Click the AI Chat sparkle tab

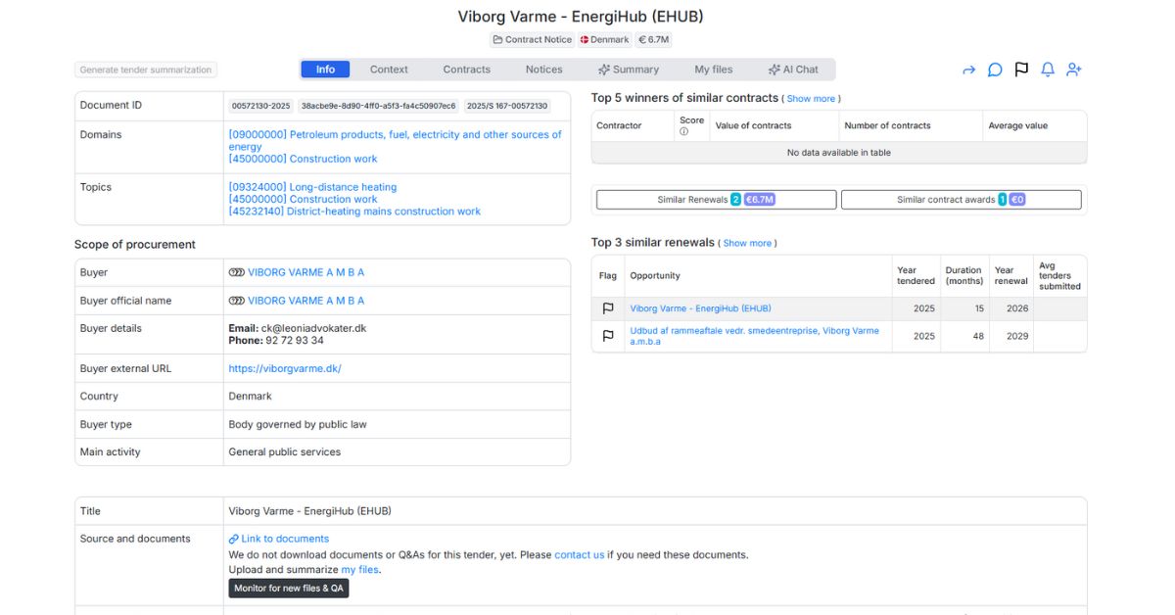click(793, 70)
